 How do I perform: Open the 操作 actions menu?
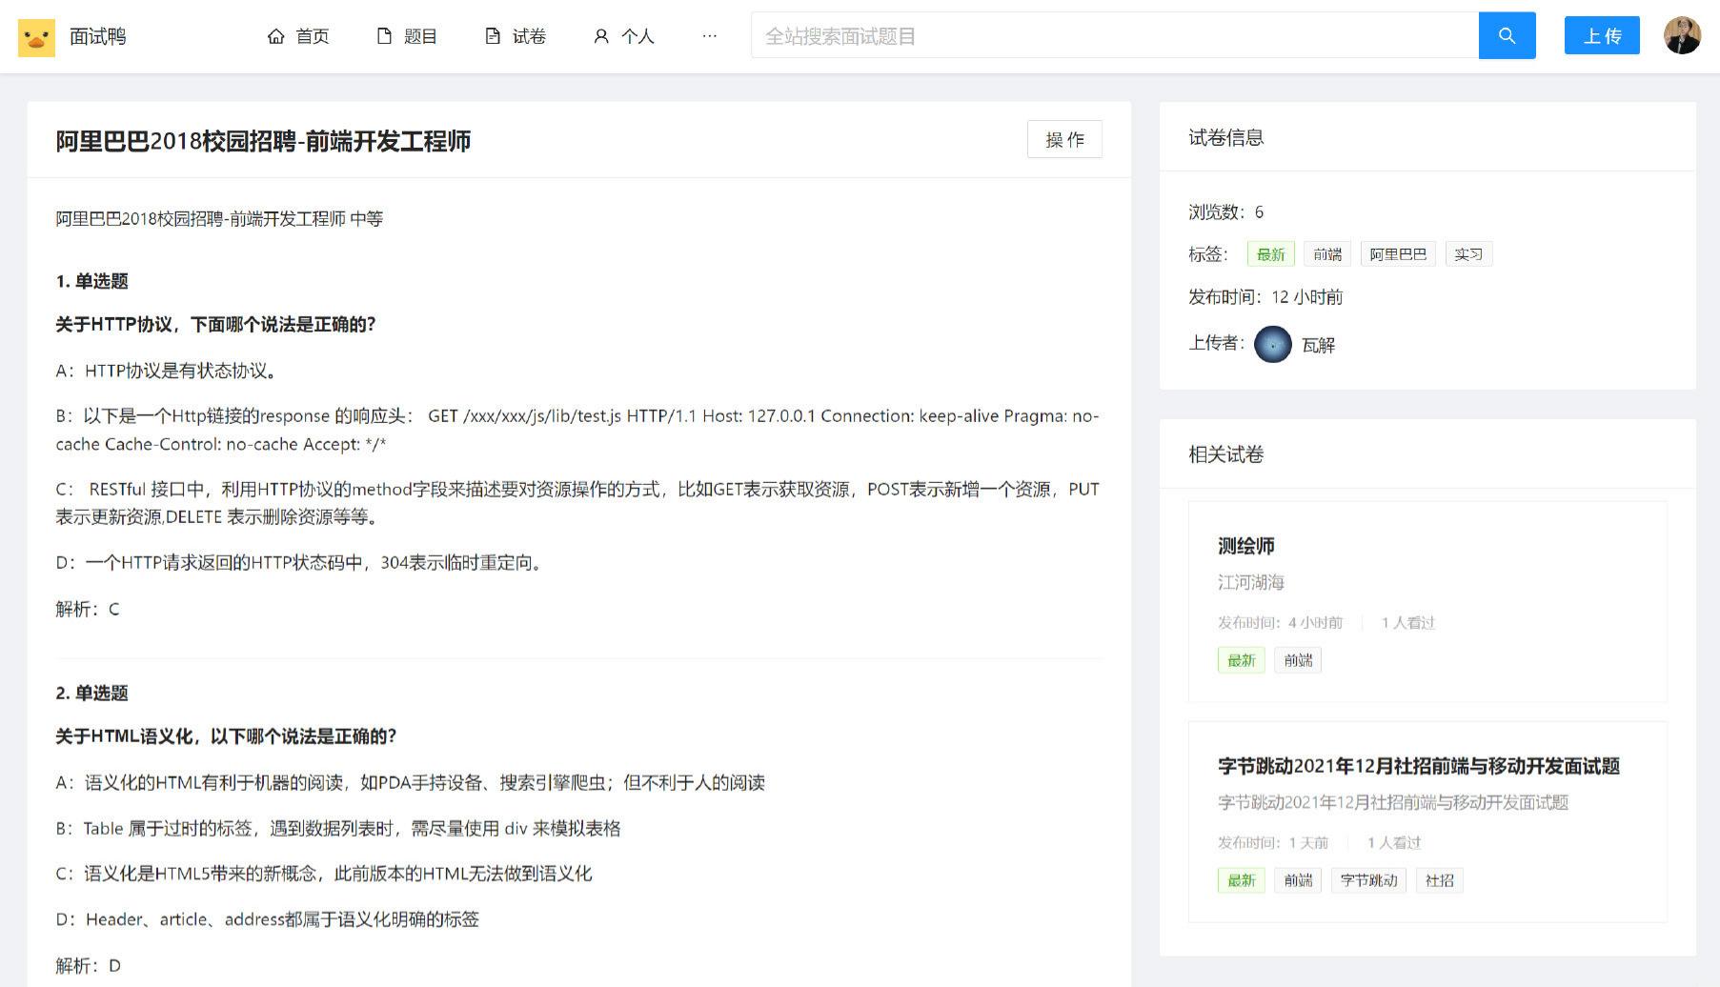[x=1064, y=139]
